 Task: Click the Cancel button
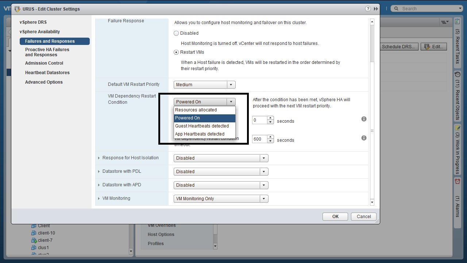[x=363, y=217]
